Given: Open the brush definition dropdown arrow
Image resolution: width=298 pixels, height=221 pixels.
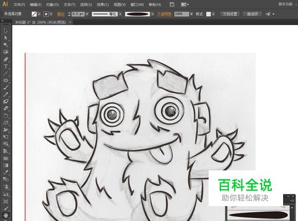Looking at the screenshot, I should [x=153, y=14].
